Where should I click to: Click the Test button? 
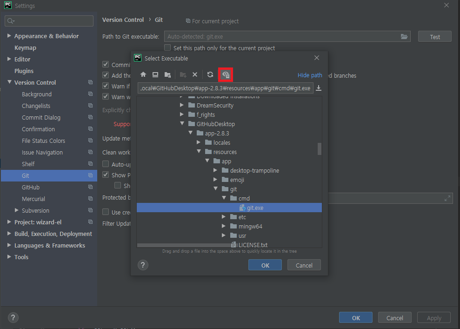(x=435, y=37)
